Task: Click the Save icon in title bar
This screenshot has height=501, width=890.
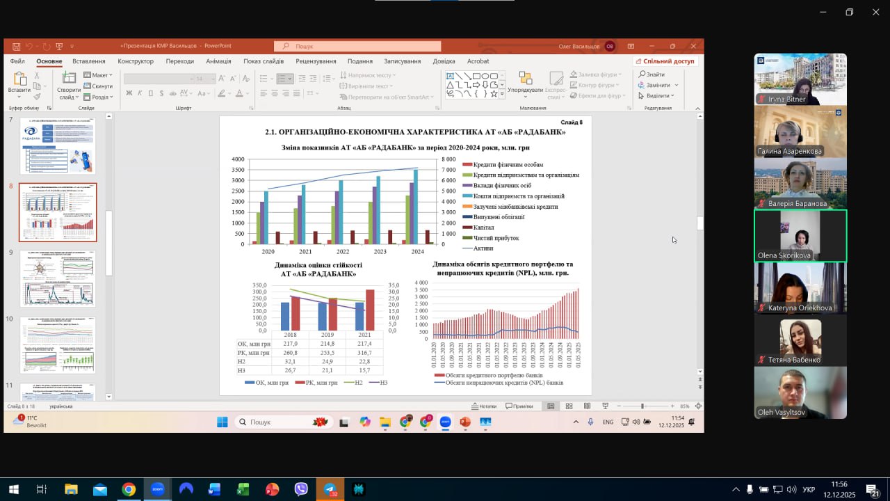Action: pos(15,47)
